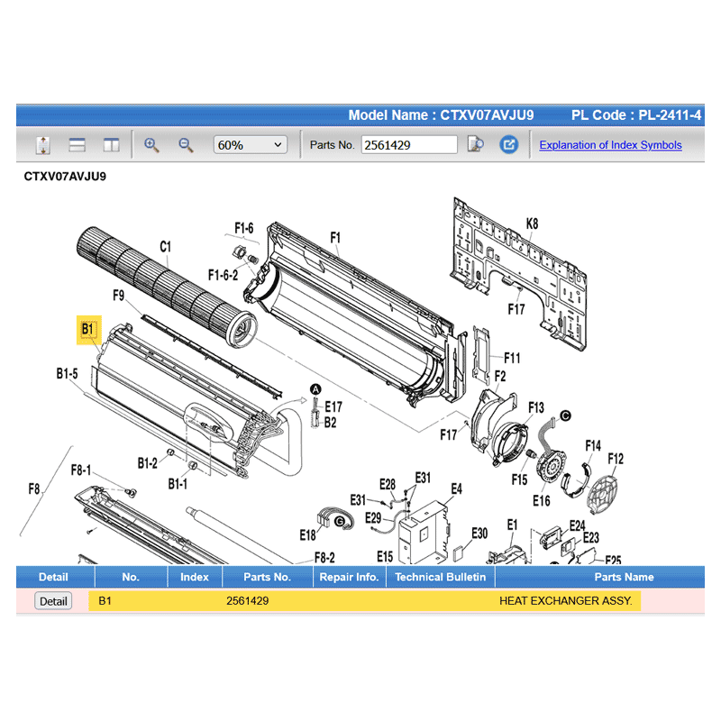Click the Technical Bulletin column header
721x721 pixels.
440,577
